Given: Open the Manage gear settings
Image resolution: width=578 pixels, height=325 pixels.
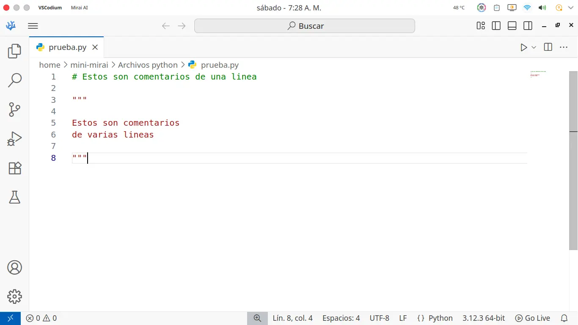Looking at the screenshot, I should [14, 297].
